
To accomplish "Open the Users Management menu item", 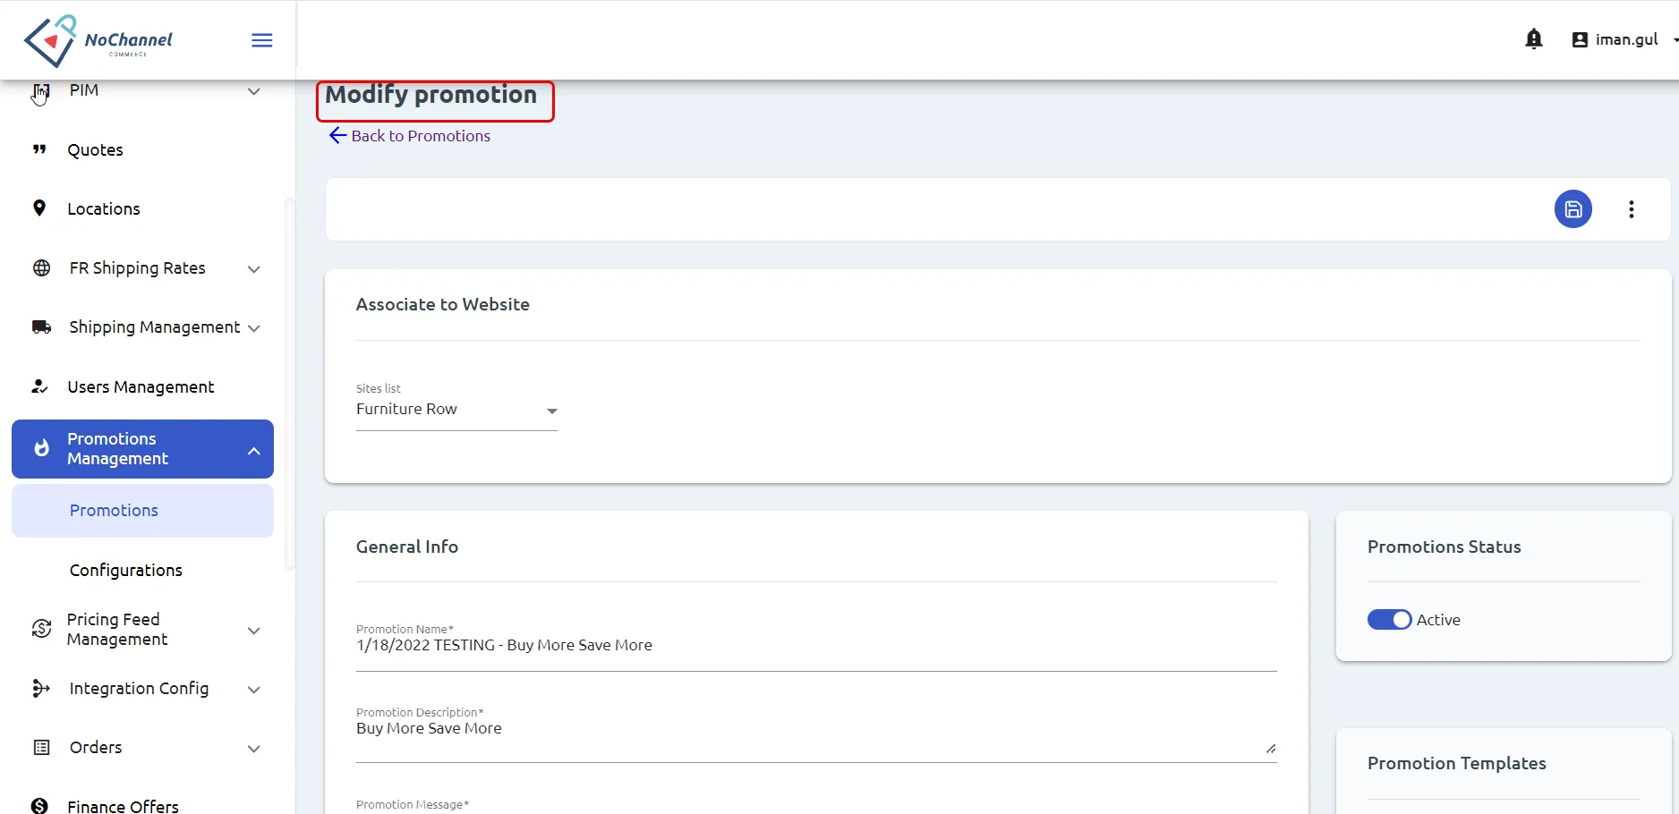I will click(x=142, y=386).
